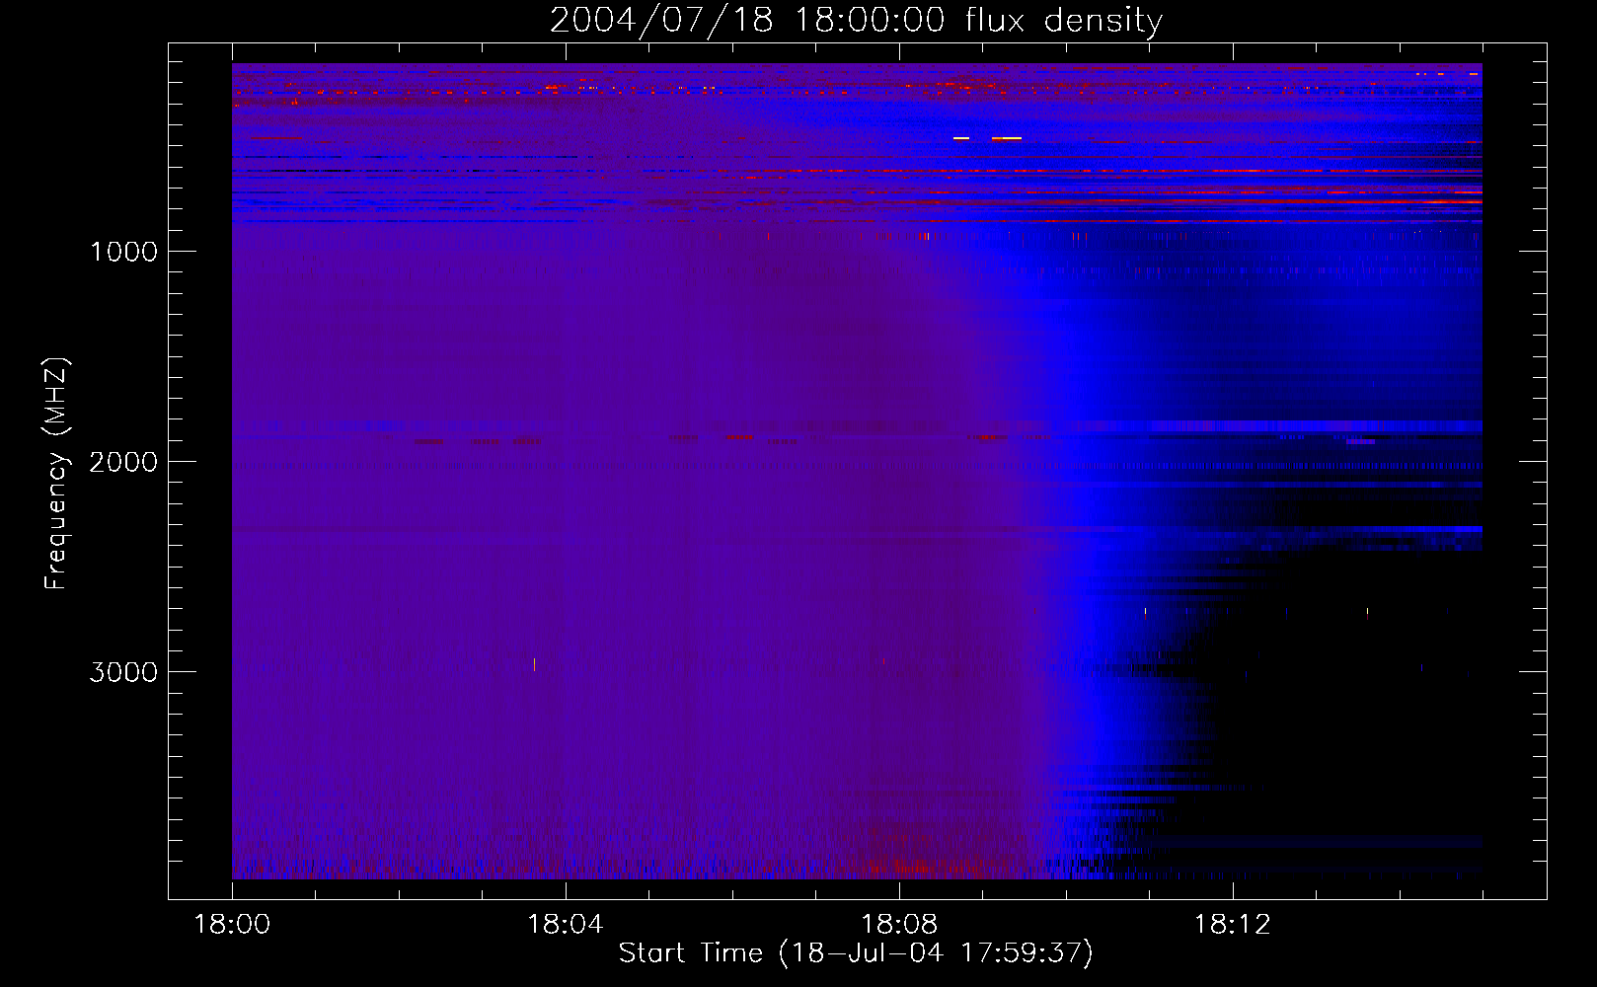Click the '2000' frequency tick label
The width and height of the screenshot is (1597, 987).
[124, 462]
